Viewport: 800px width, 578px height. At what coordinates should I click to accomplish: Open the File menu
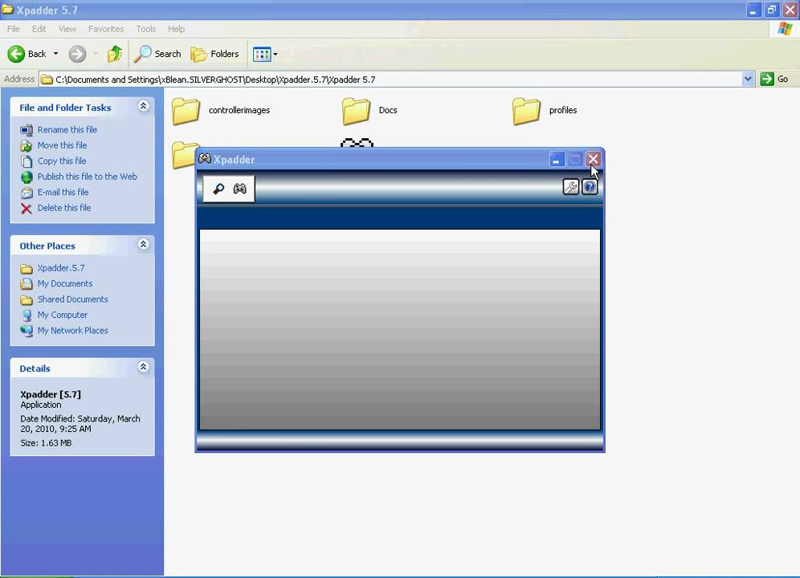point(14,29)
